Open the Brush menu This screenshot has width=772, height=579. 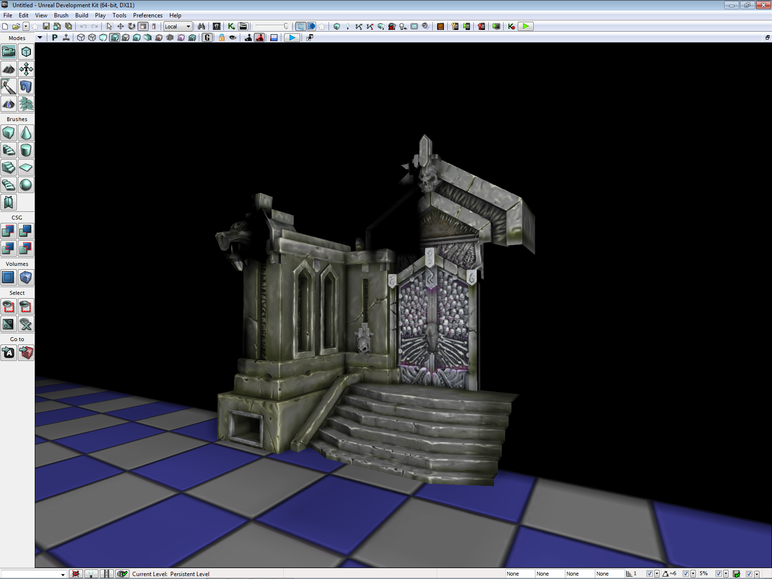point(61,15)
